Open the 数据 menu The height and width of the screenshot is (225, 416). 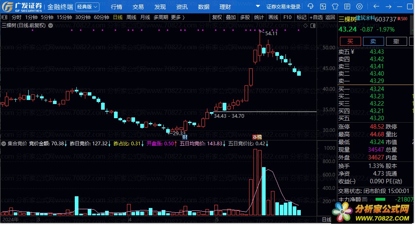203,7
